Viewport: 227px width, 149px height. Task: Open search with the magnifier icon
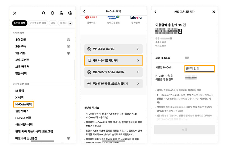44,13
